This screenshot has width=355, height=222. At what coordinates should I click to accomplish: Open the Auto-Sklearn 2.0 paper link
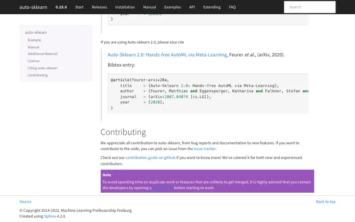[x=167, y=55]
